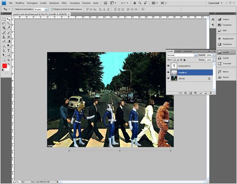Select the Rectangular Marquee tool
237x184 pixels.
coord(4,19)
